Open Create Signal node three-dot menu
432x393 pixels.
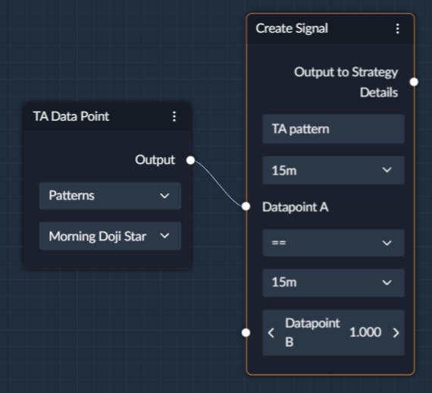click(x=397, y=28)
